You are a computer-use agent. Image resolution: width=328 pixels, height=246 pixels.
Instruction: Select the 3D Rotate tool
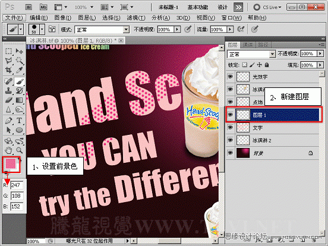point(8,141)
